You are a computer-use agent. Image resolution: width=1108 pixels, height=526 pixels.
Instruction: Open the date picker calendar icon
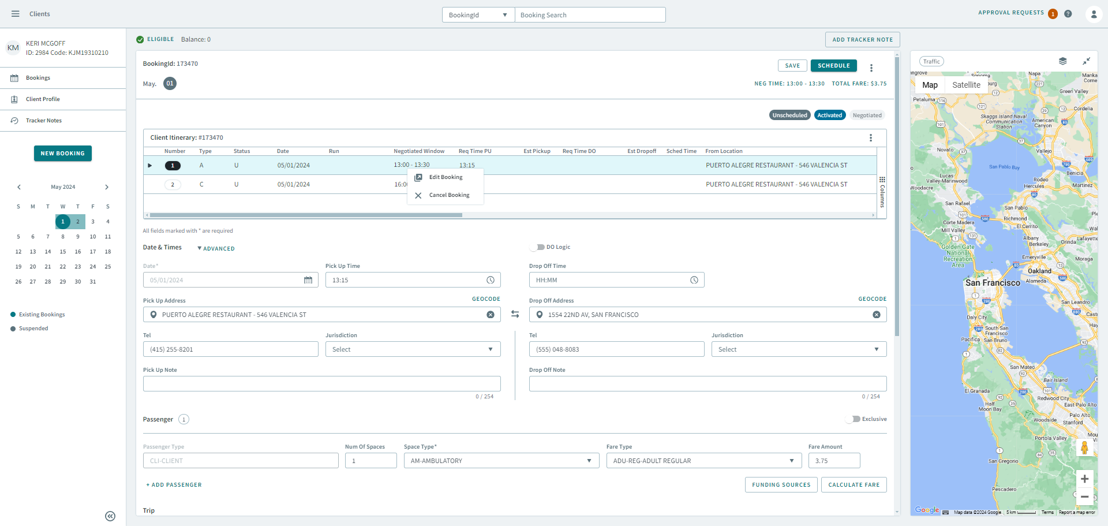click(x=308, y=280)
